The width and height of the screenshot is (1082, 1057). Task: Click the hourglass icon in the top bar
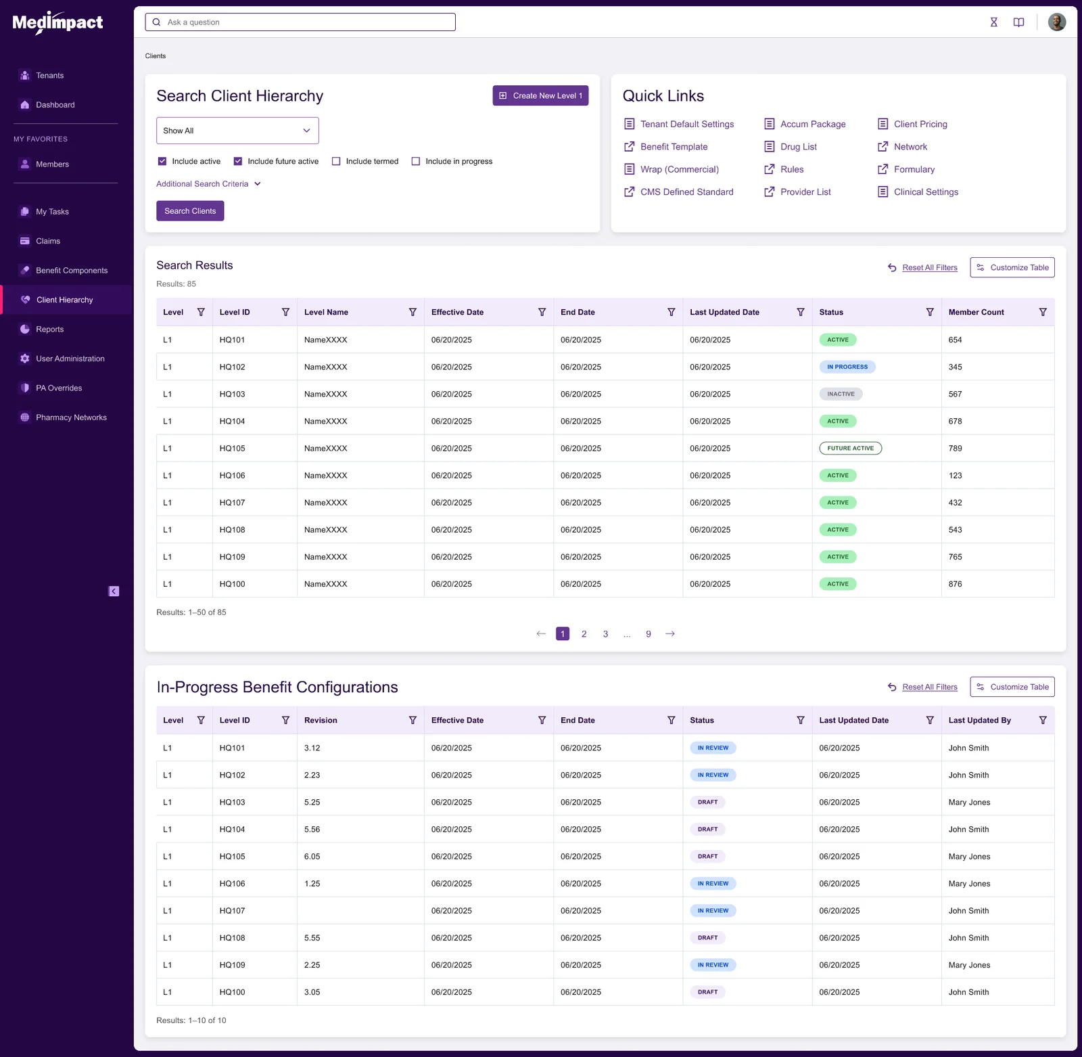pyautogui.click(x=993, y=22)
